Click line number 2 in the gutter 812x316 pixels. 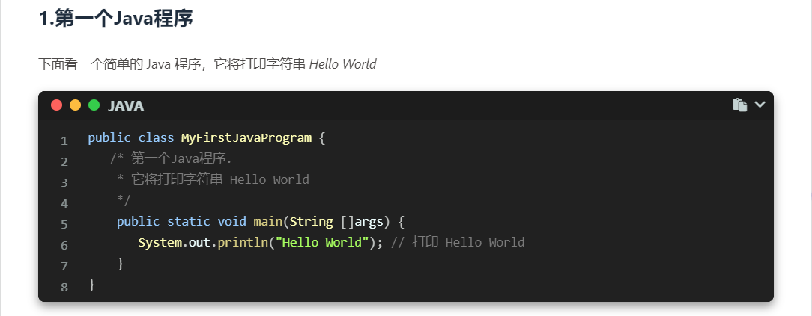pyautogui.click(x=64, y=161)
